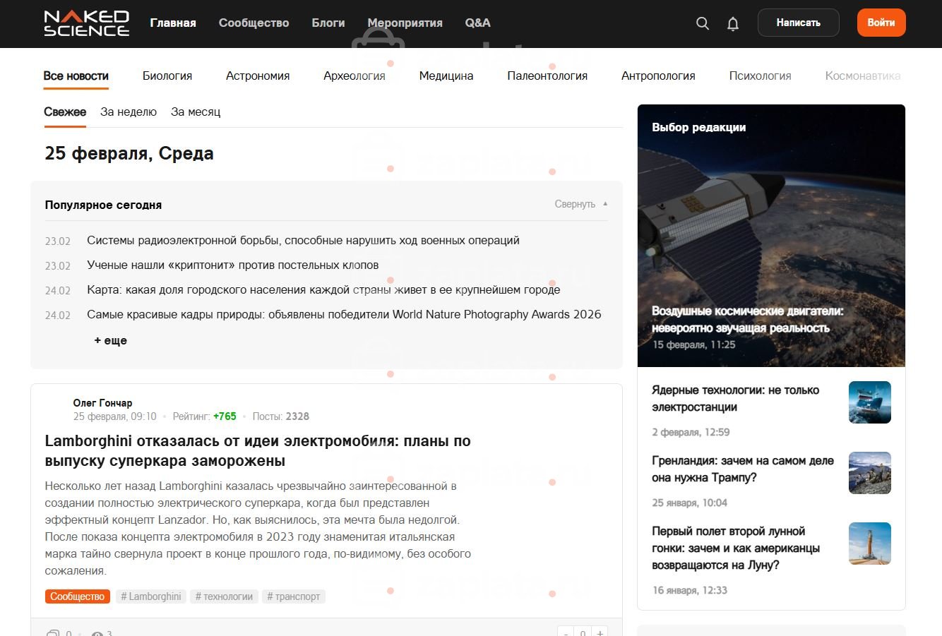Open the search magnifier icon
The image size is (942, 636).
(x=703, y=23)
